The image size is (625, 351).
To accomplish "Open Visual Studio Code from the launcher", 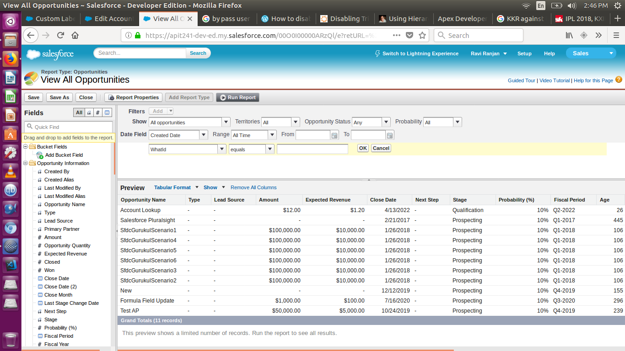I will point(11,265).
